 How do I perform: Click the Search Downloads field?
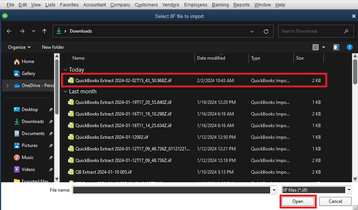(x=316, y=31)
